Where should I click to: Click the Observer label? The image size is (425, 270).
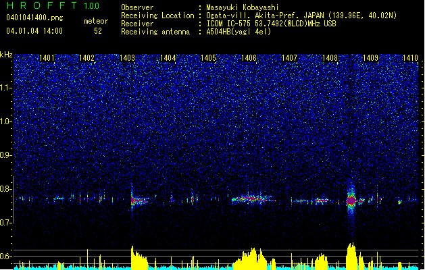coord(137,7)
